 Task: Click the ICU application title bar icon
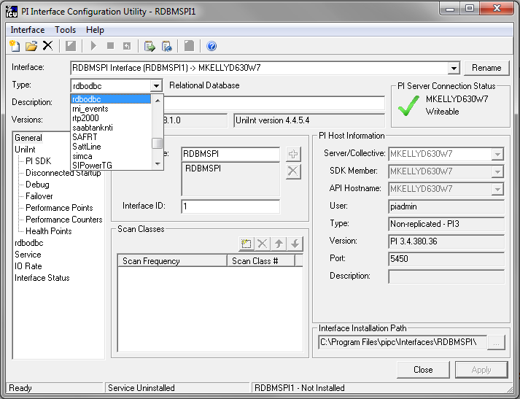(x=12, y=11)
